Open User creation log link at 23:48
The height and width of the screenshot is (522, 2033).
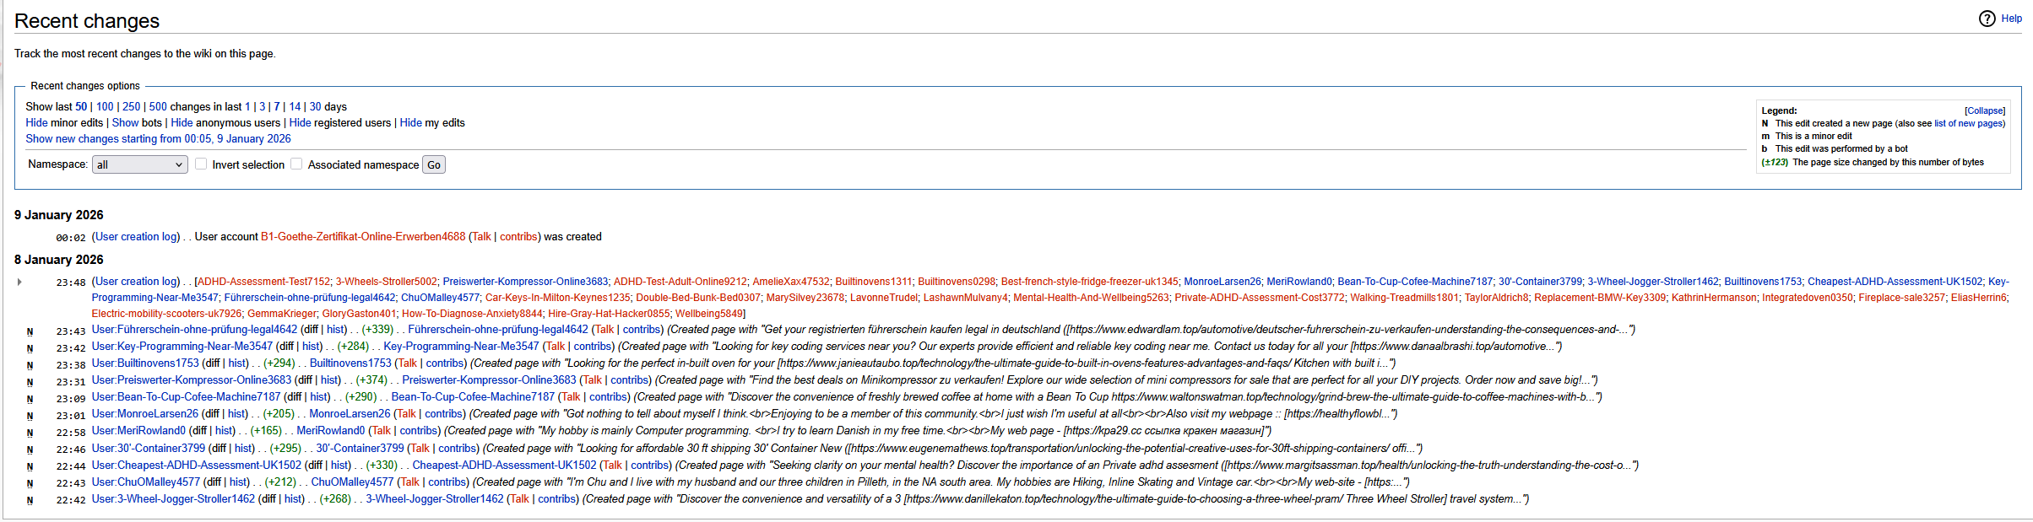tap(136, 282)
